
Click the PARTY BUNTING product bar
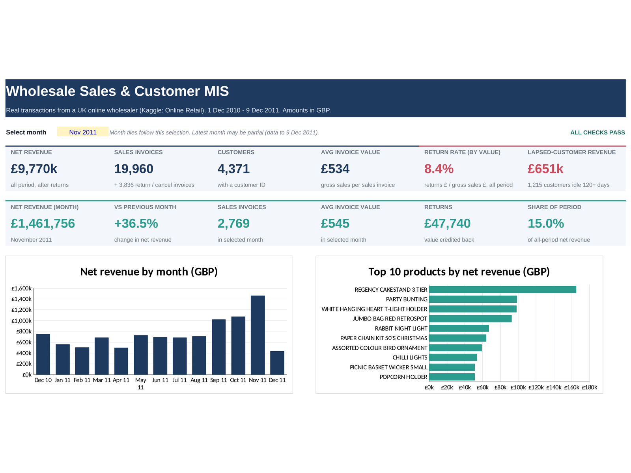click(x=473, y=299)
